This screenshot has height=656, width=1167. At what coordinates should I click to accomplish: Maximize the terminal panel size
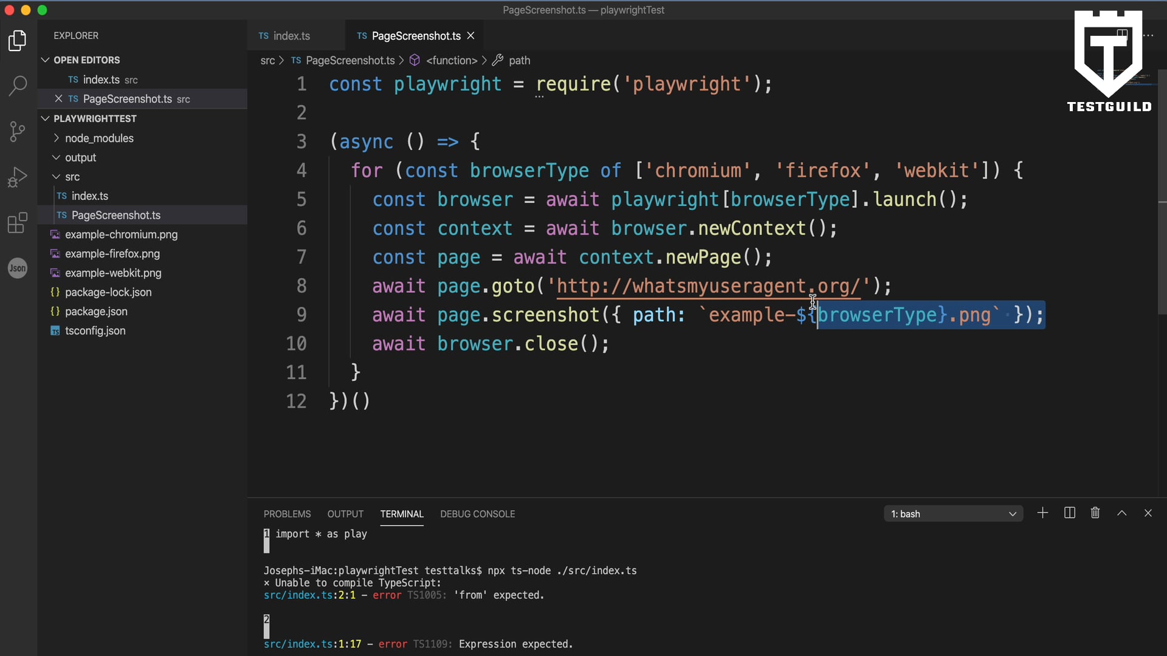coord(1122,513)
